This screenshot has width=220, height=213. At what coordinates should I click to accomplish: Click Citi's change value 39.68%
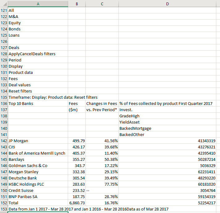pos(102,147)
